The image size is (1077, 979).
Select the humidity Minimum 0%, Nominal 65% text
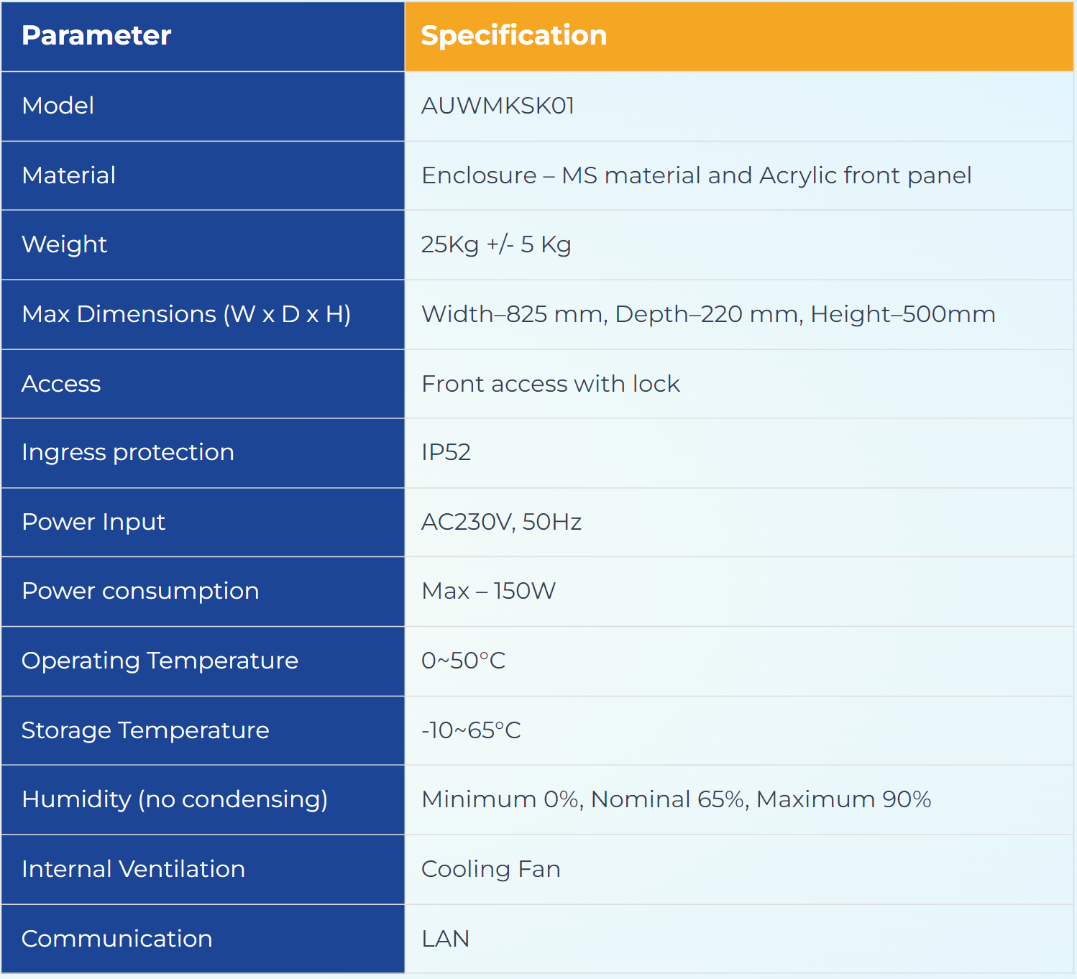676,799
